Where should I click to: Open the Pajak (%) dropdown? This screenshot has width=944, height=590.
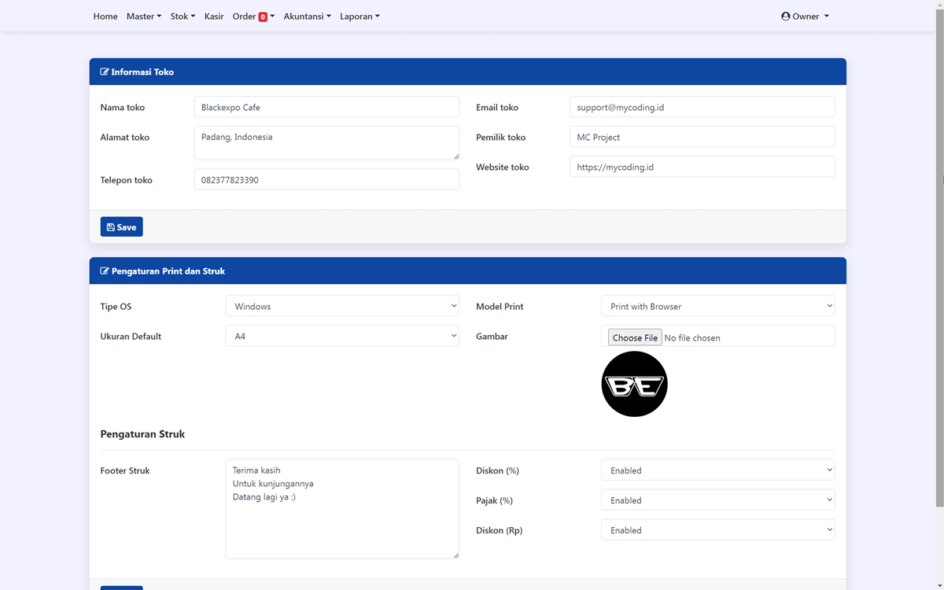pyautogui.click(x=717, y=500)
